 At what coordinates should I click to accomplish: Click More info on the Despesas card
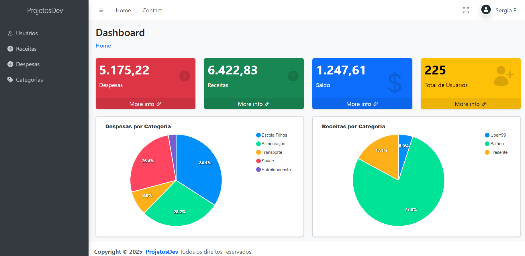[145, 104]
